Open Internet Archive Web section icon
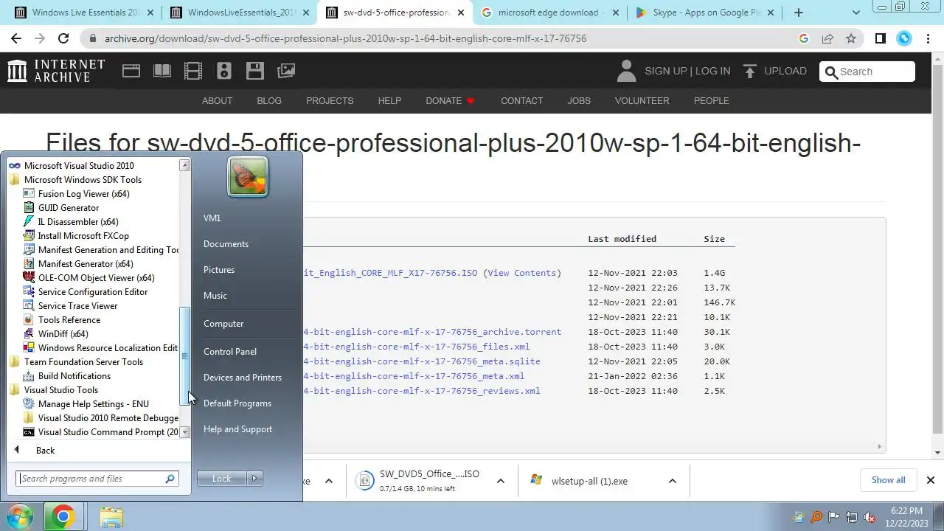Viewport: 944px width, 531px height. click(131, 71)
